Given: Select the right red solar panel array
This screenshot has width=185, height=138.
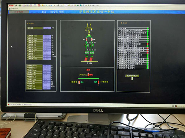Looking at the screenshot, I should pos(92,58).
